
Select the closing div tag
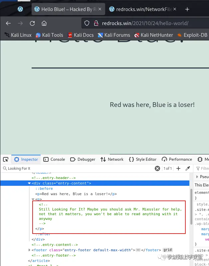tap(38, 239)
